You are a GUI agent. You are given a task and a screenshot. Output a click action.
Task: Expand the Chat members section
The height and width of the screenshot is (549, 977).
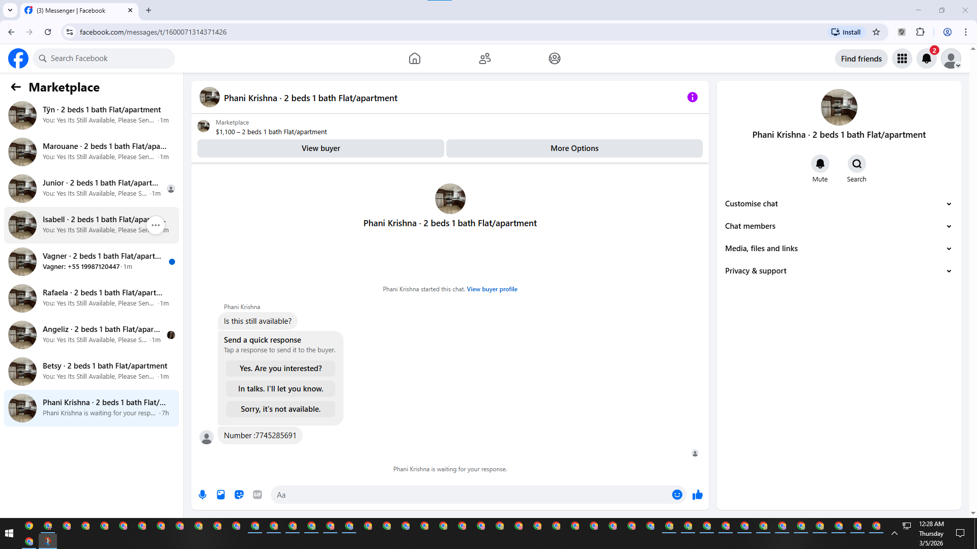pyautogui.click(x=839, y=226)
